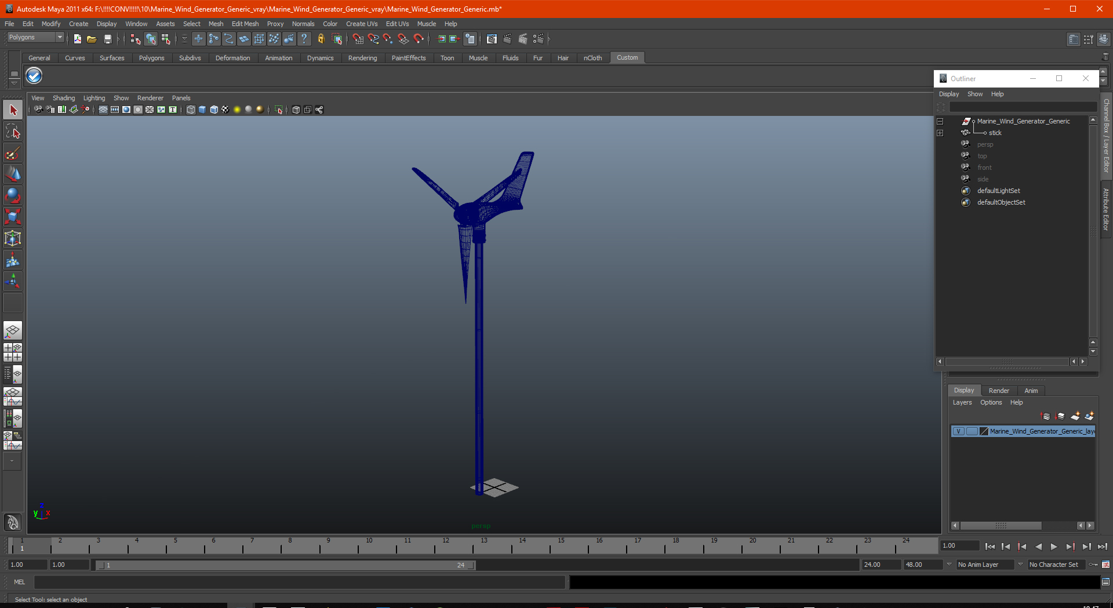Open animation preferences icon

(1106, 565)
